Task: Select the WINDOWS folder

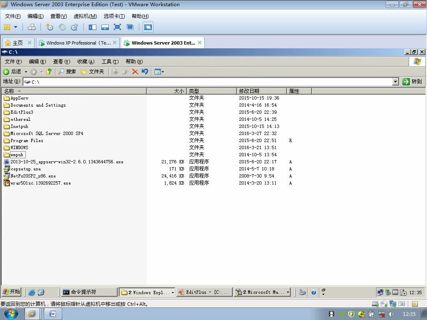Action: pyautogui.click(x=16, y=147)
